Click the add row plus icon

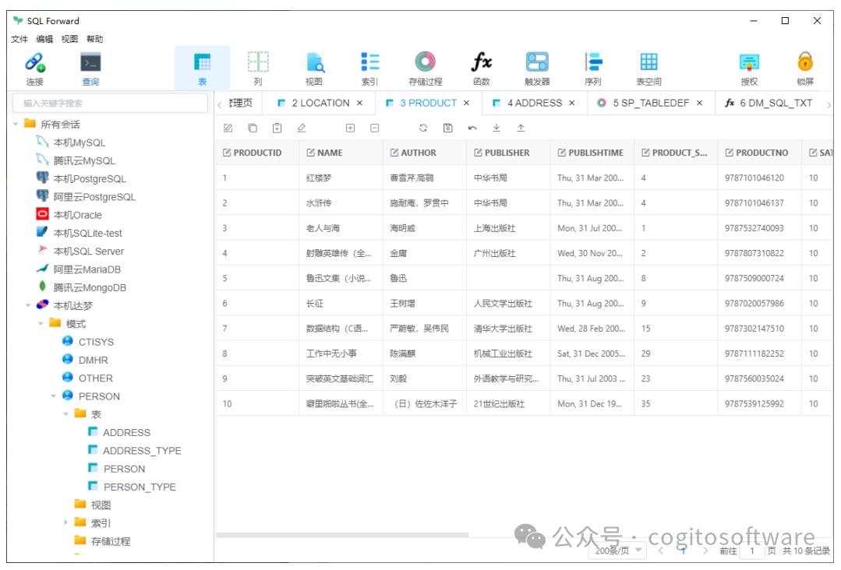coord(350,128)
